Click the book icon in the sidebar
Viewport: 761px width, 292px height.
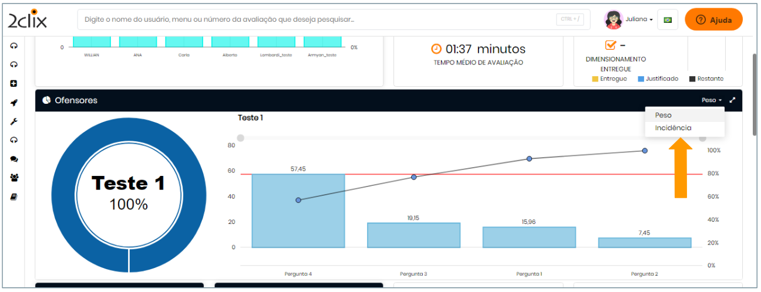(x=14, y=197)
